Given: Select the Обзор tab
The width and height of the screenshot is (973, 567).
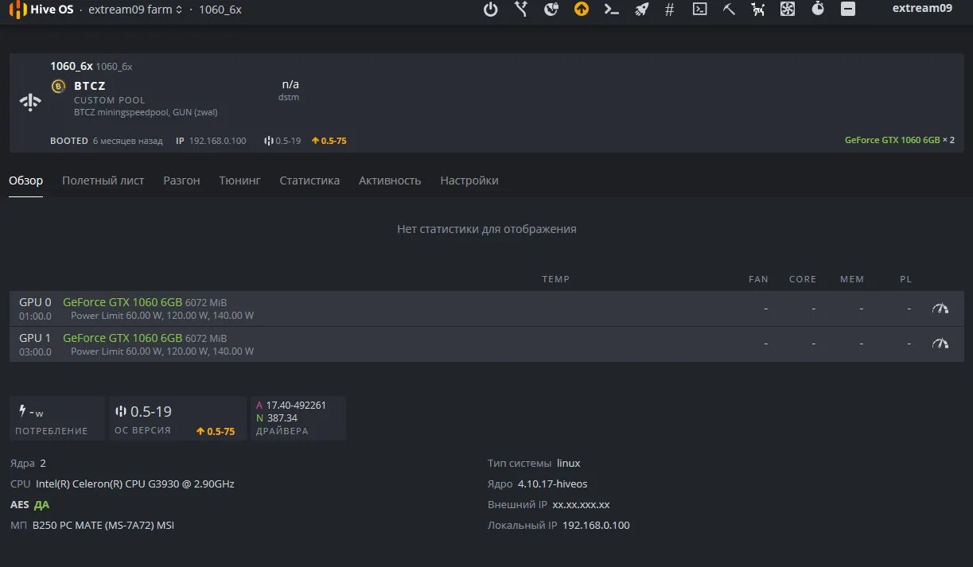Looking at the screenshot, I should coord(26,181).
